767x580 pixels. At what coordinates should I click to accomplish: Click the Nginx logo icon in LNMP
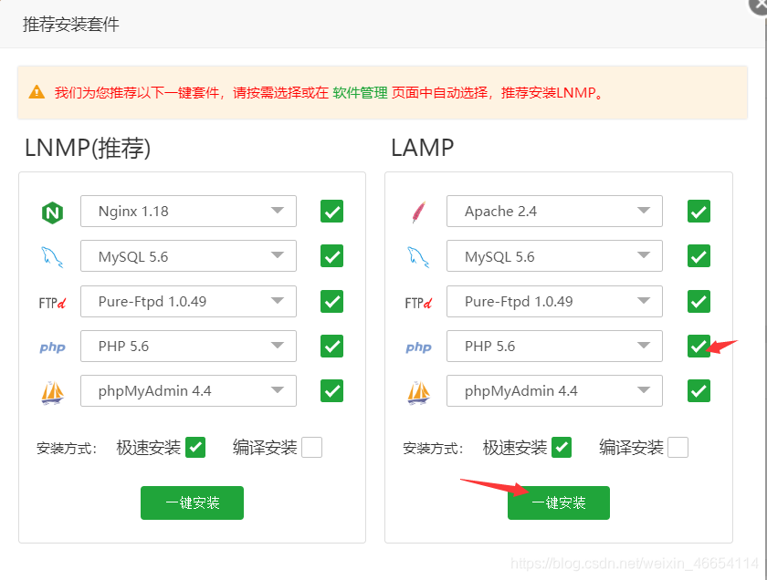(52, 212)
